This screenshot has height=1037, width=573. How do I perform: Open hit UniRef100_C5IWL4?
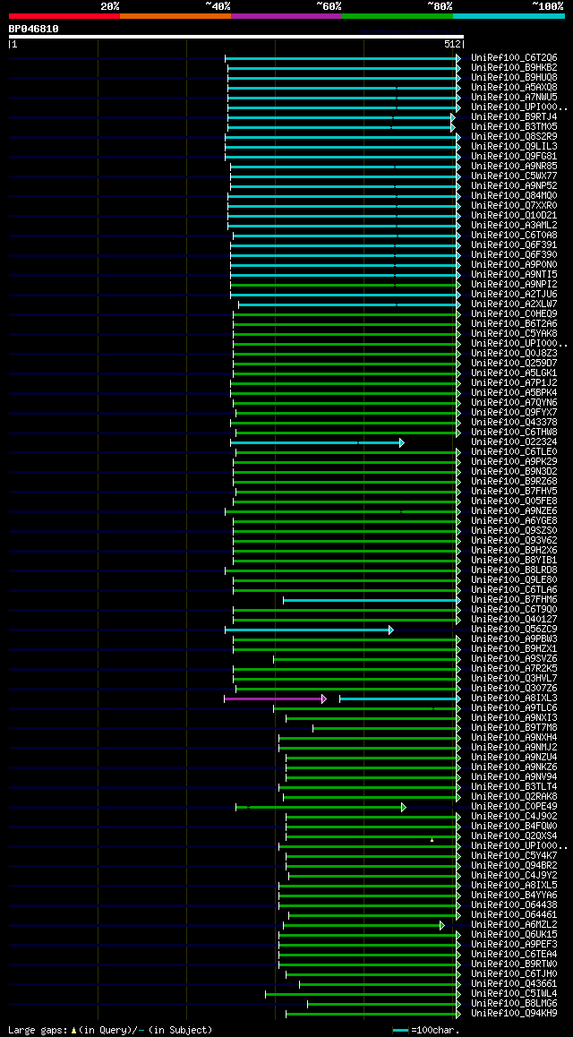click(514, 993)
